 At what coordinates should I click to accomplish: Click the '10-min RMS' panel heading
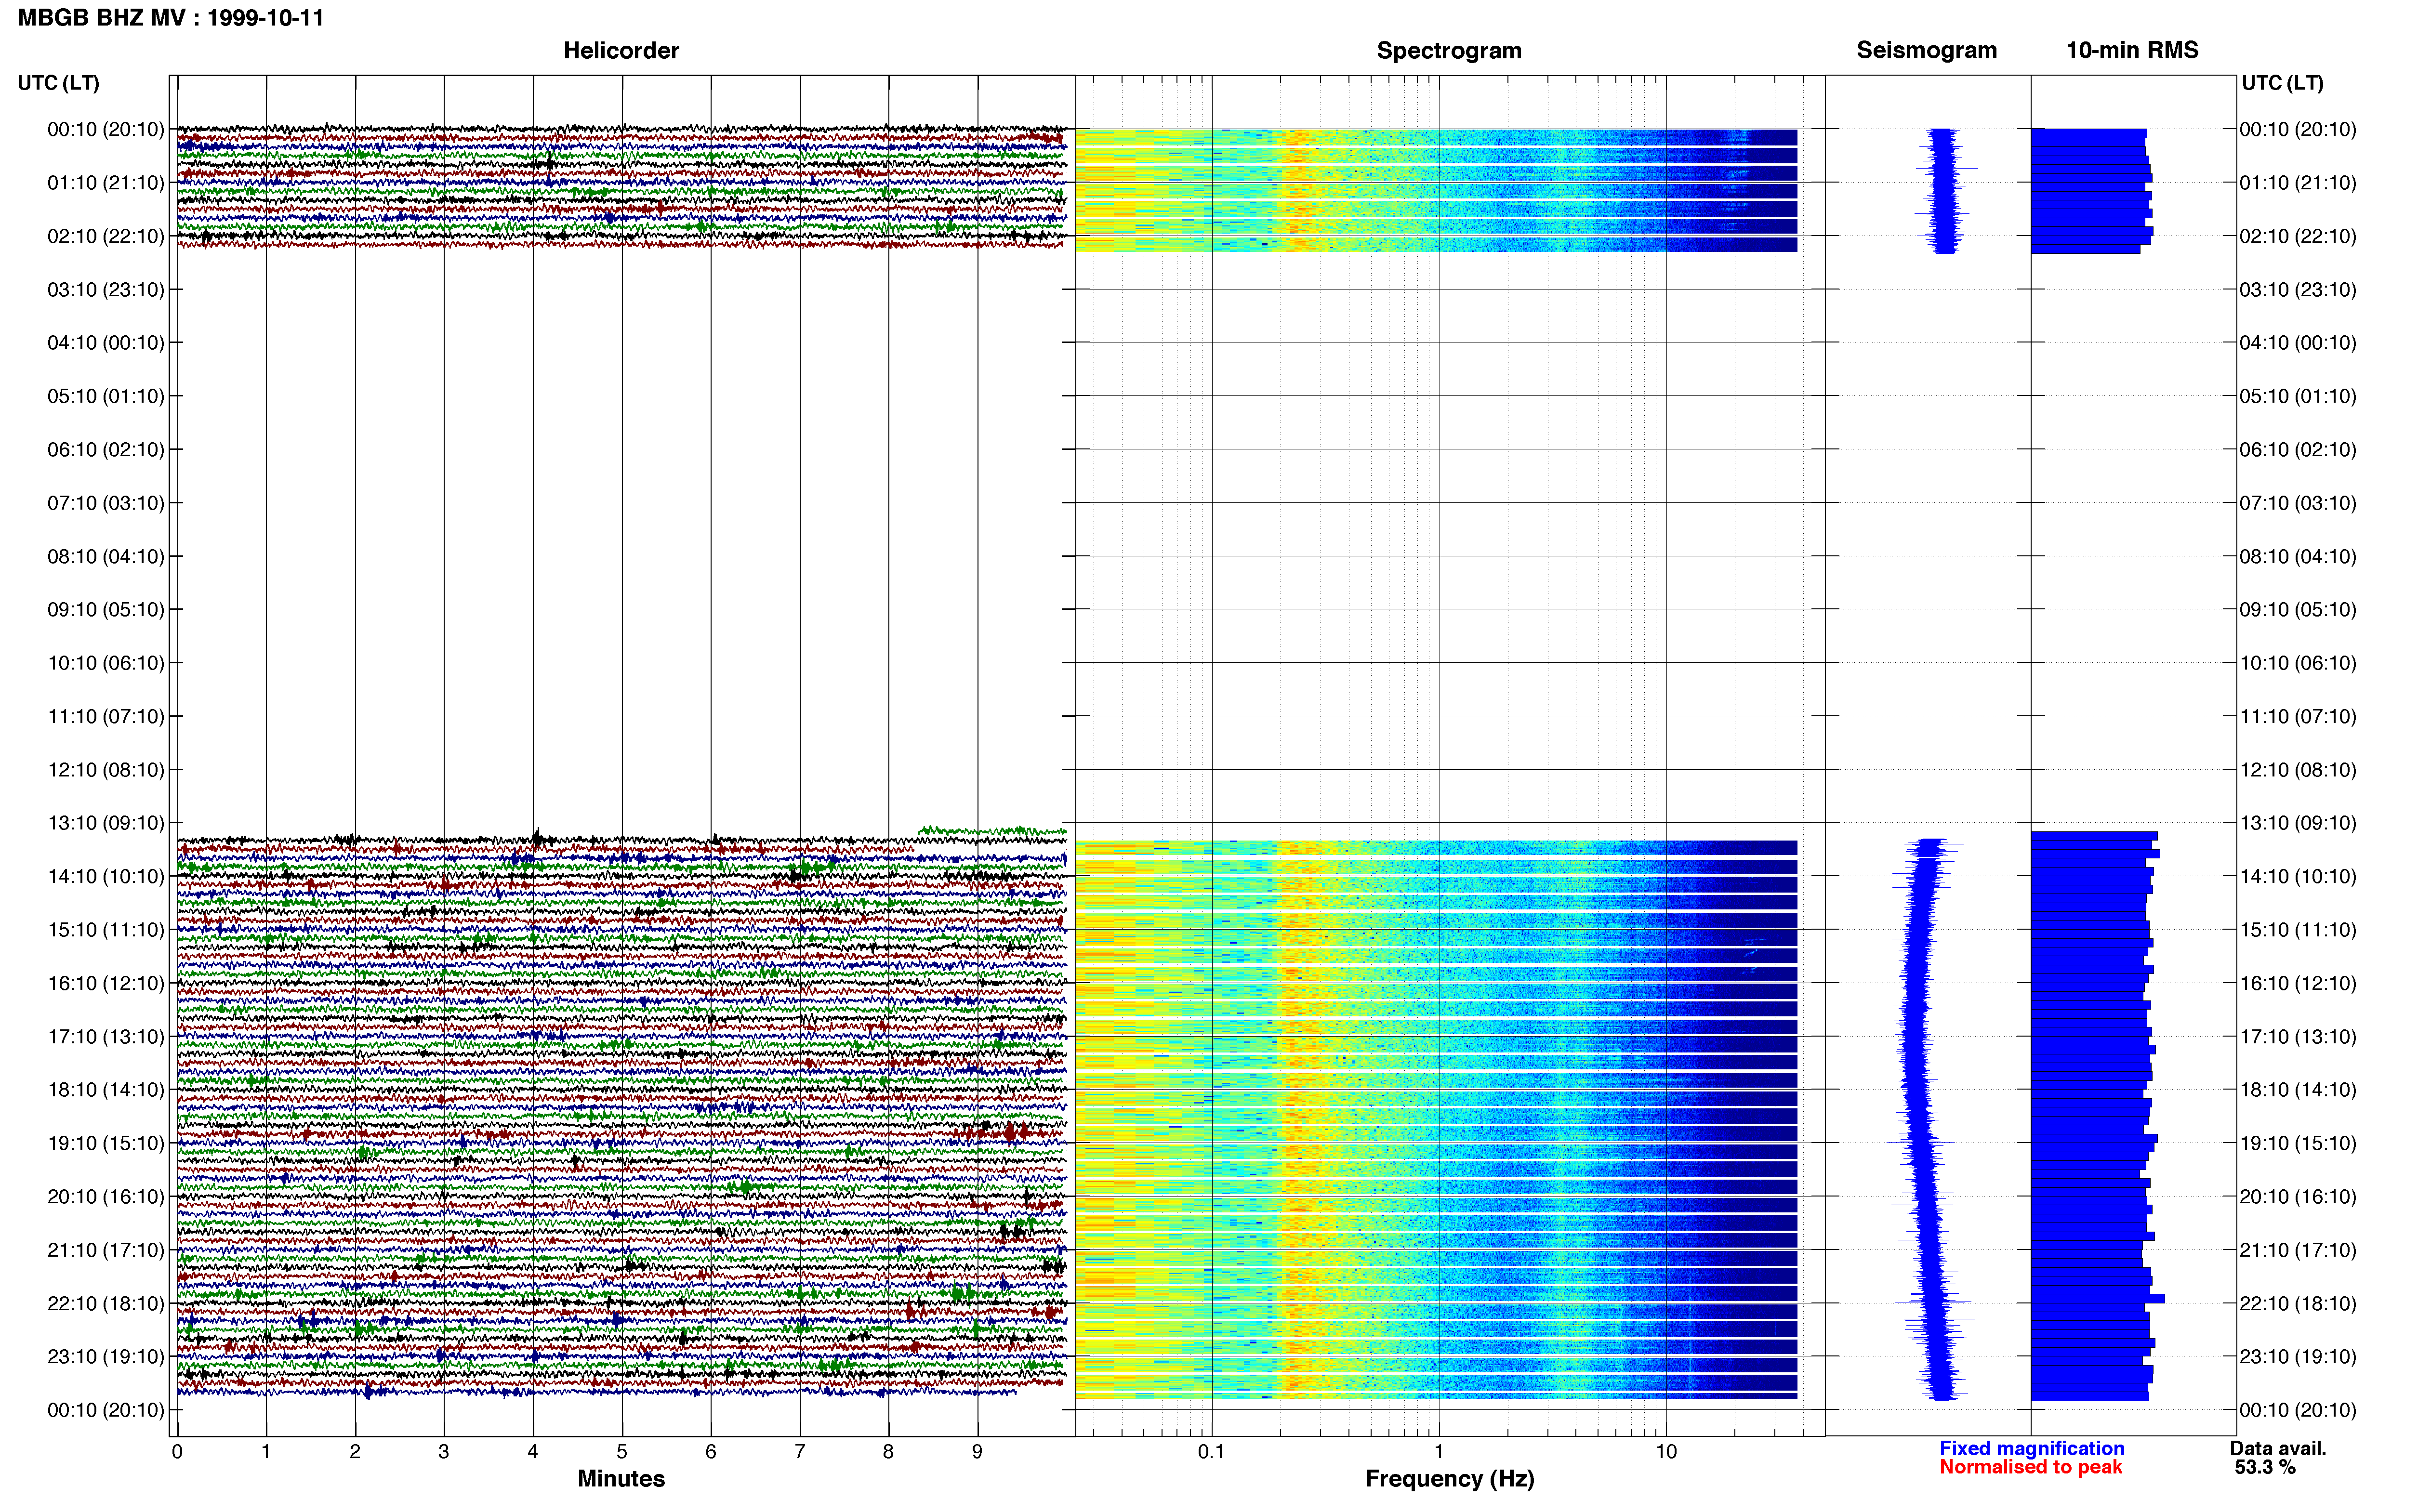coord(2132,50)
